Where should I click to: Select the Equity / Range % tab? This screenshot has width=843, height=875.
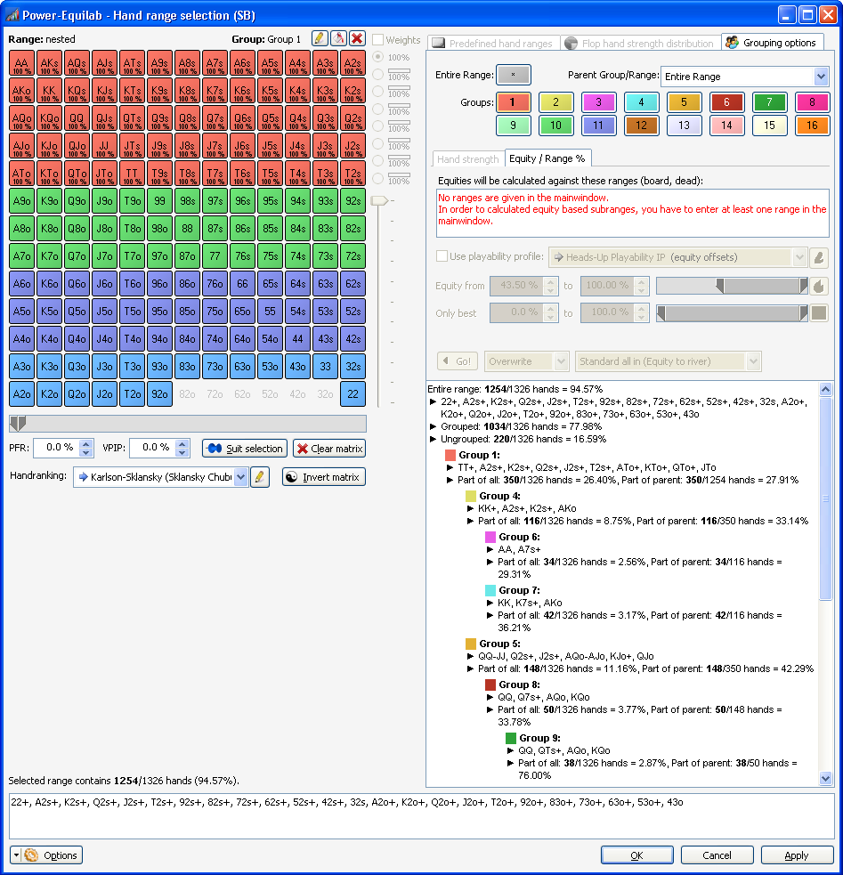click(547, 158)
